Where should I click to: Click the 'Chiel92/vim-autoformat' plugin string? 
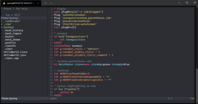79,24
